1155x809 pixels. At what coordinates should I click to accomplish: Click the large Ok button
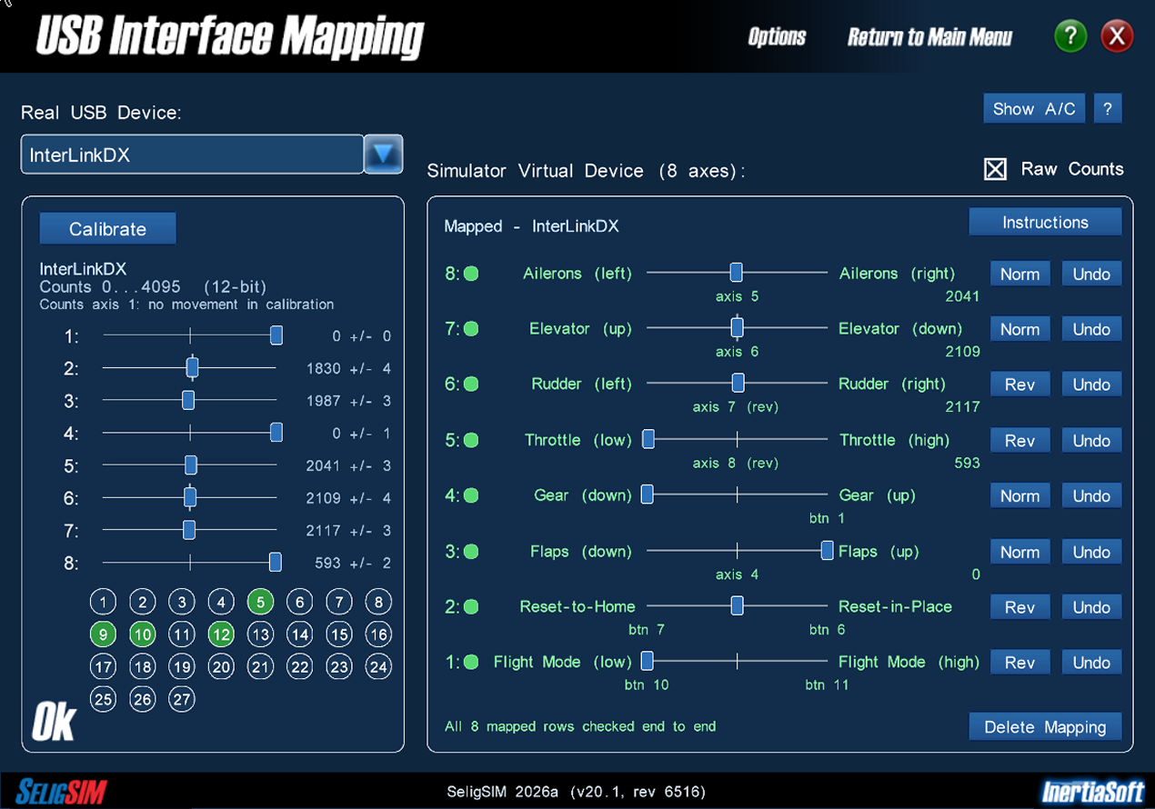pyautogui.click(x=54, y=723)
